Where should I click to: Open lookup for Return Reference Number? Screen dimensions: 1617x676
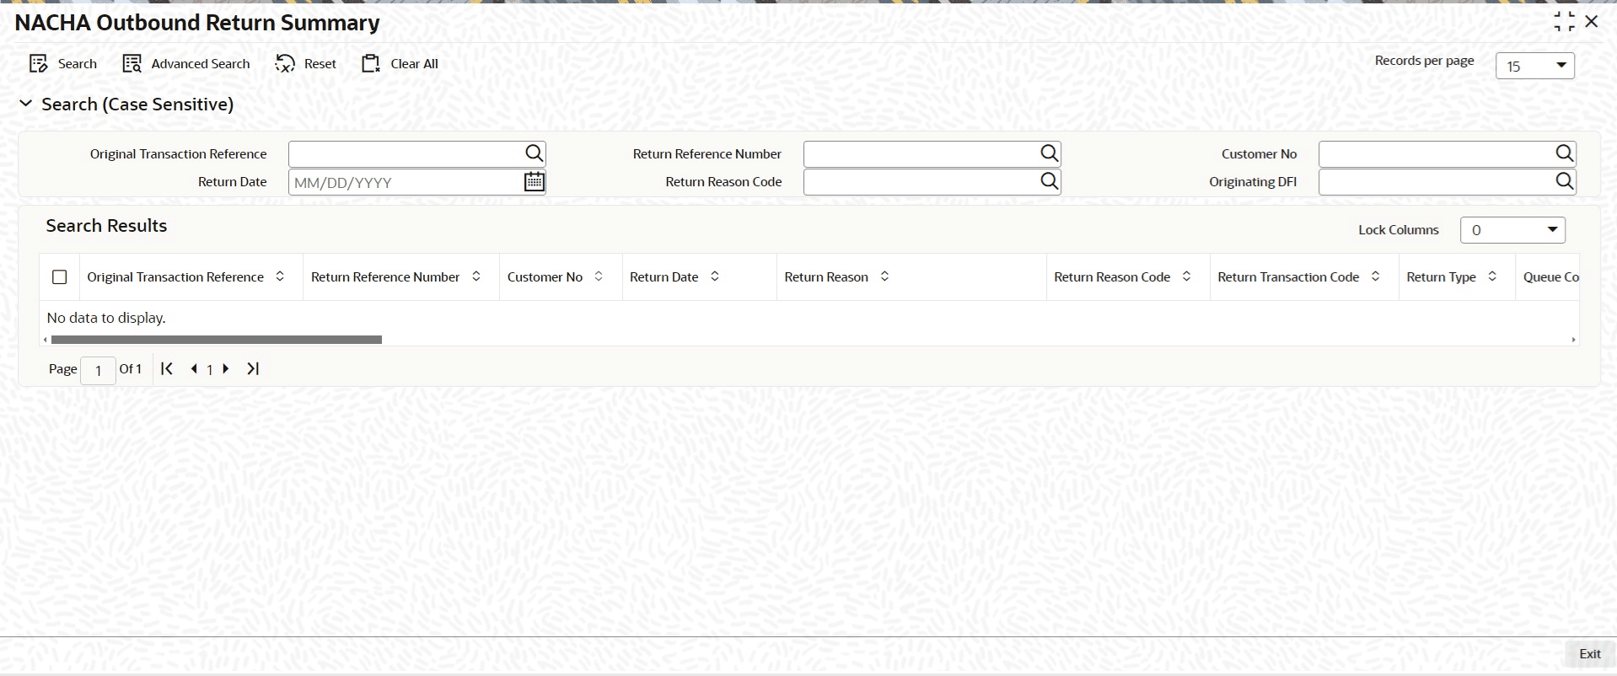[x=1050, y=153]
